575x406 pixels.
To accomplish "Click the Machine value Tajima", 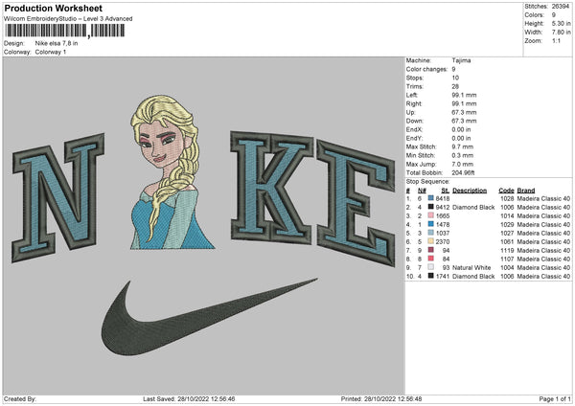I will point(461,60).
